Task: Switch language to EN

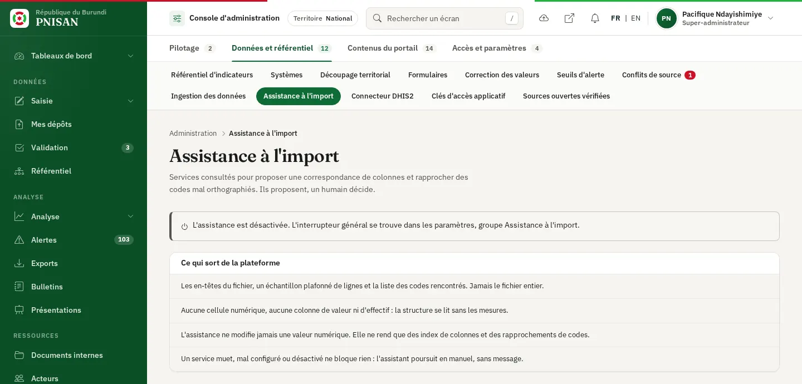Action: 635,18
